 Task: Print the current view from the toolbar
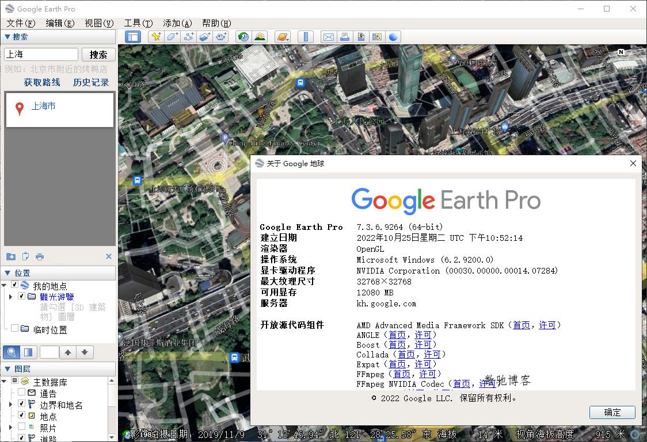345,37
